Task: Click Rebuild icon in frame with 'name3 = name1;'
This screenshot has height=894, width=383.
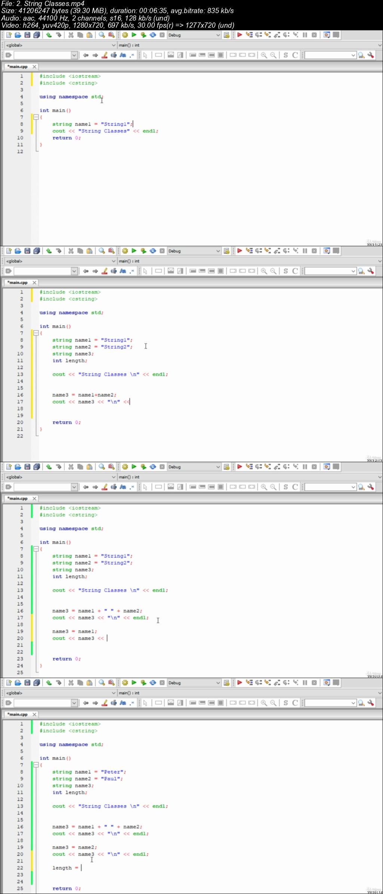Action: 153,467
